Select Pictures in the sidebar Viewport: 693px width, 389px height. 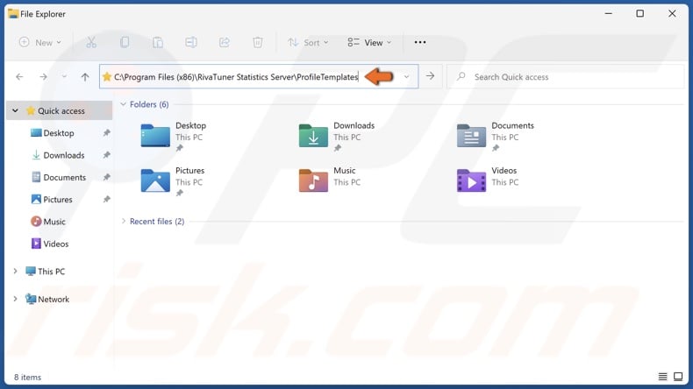tap(57, 199)
